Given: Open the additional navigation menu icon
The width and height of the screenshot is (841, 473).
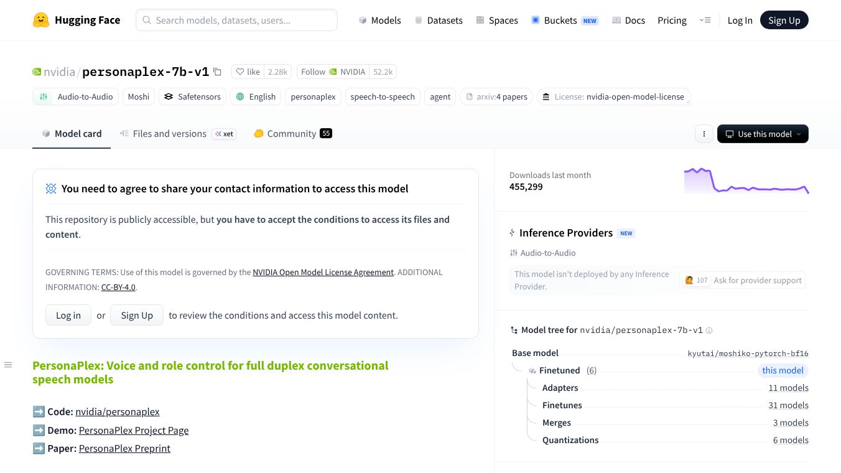Looking at the screenshot, I should pyautogui.click(x=705, y=20).
